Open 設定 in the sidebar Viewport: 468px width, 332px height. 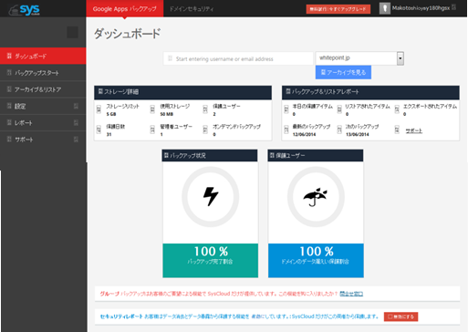click(43, 106)
